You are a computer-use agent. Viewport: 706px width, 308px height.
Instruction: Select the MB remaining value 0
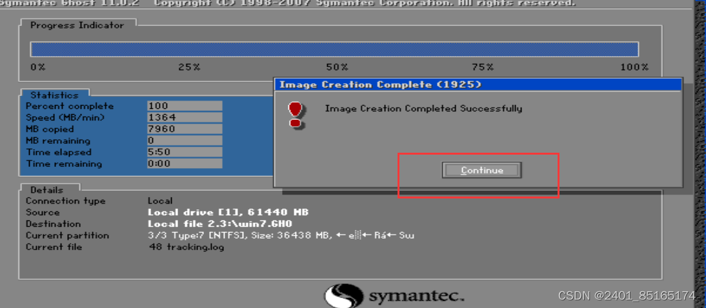click(185, 140)
